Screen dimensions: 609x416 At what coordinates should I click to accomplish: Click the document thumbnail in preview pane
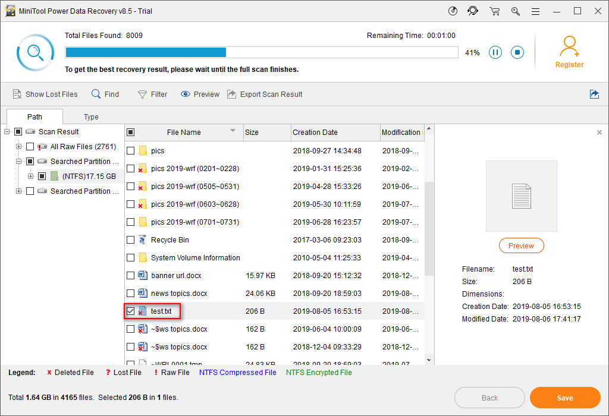(521, 196)
